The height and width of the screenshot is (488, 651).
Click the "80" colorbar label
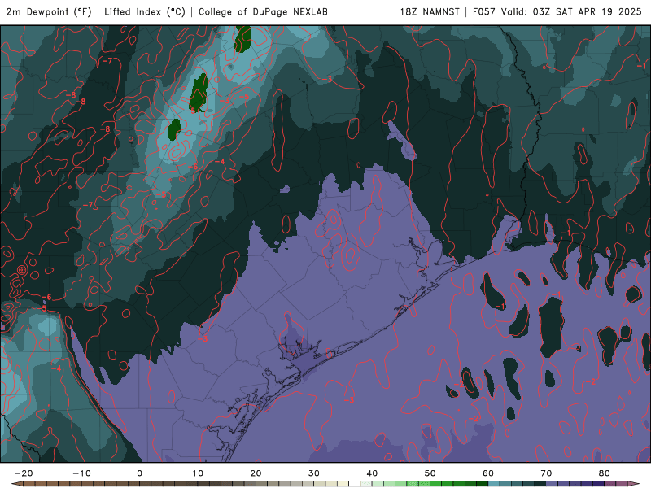click(605, 473)
